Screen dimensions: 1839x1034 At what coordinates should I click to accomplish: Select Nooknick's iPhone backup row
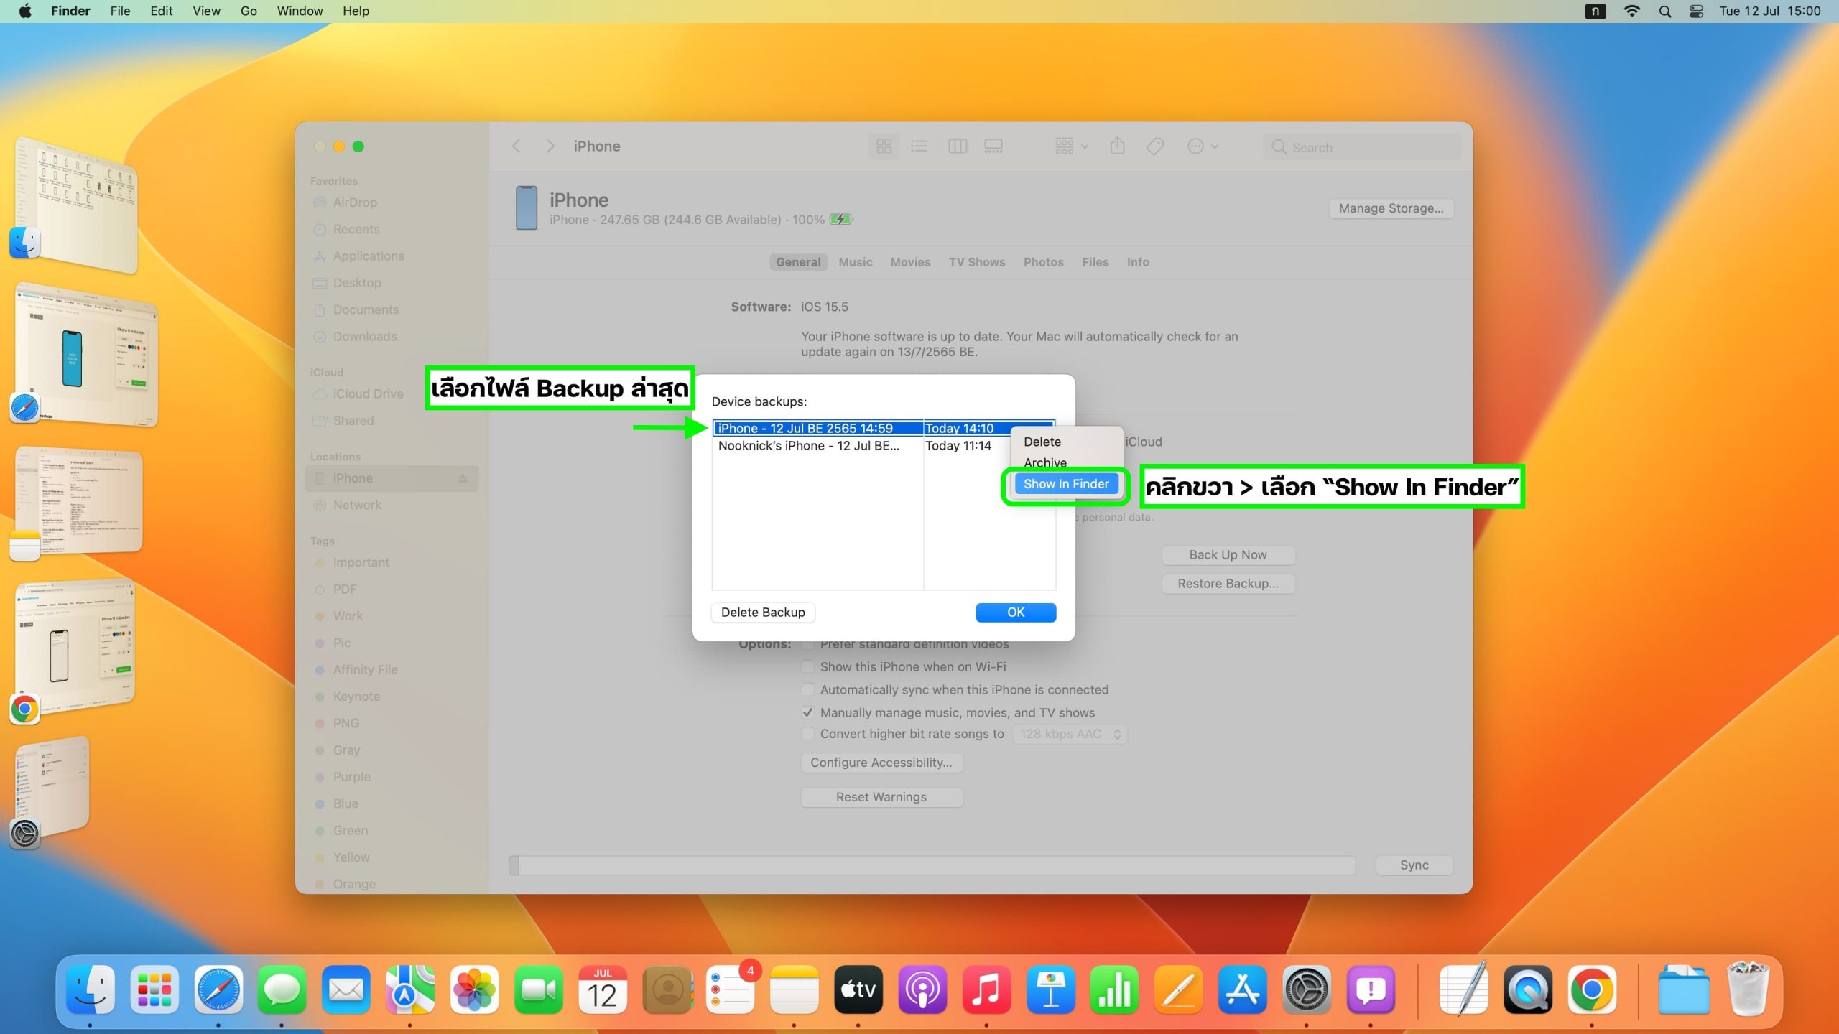(x=809, y=446)
